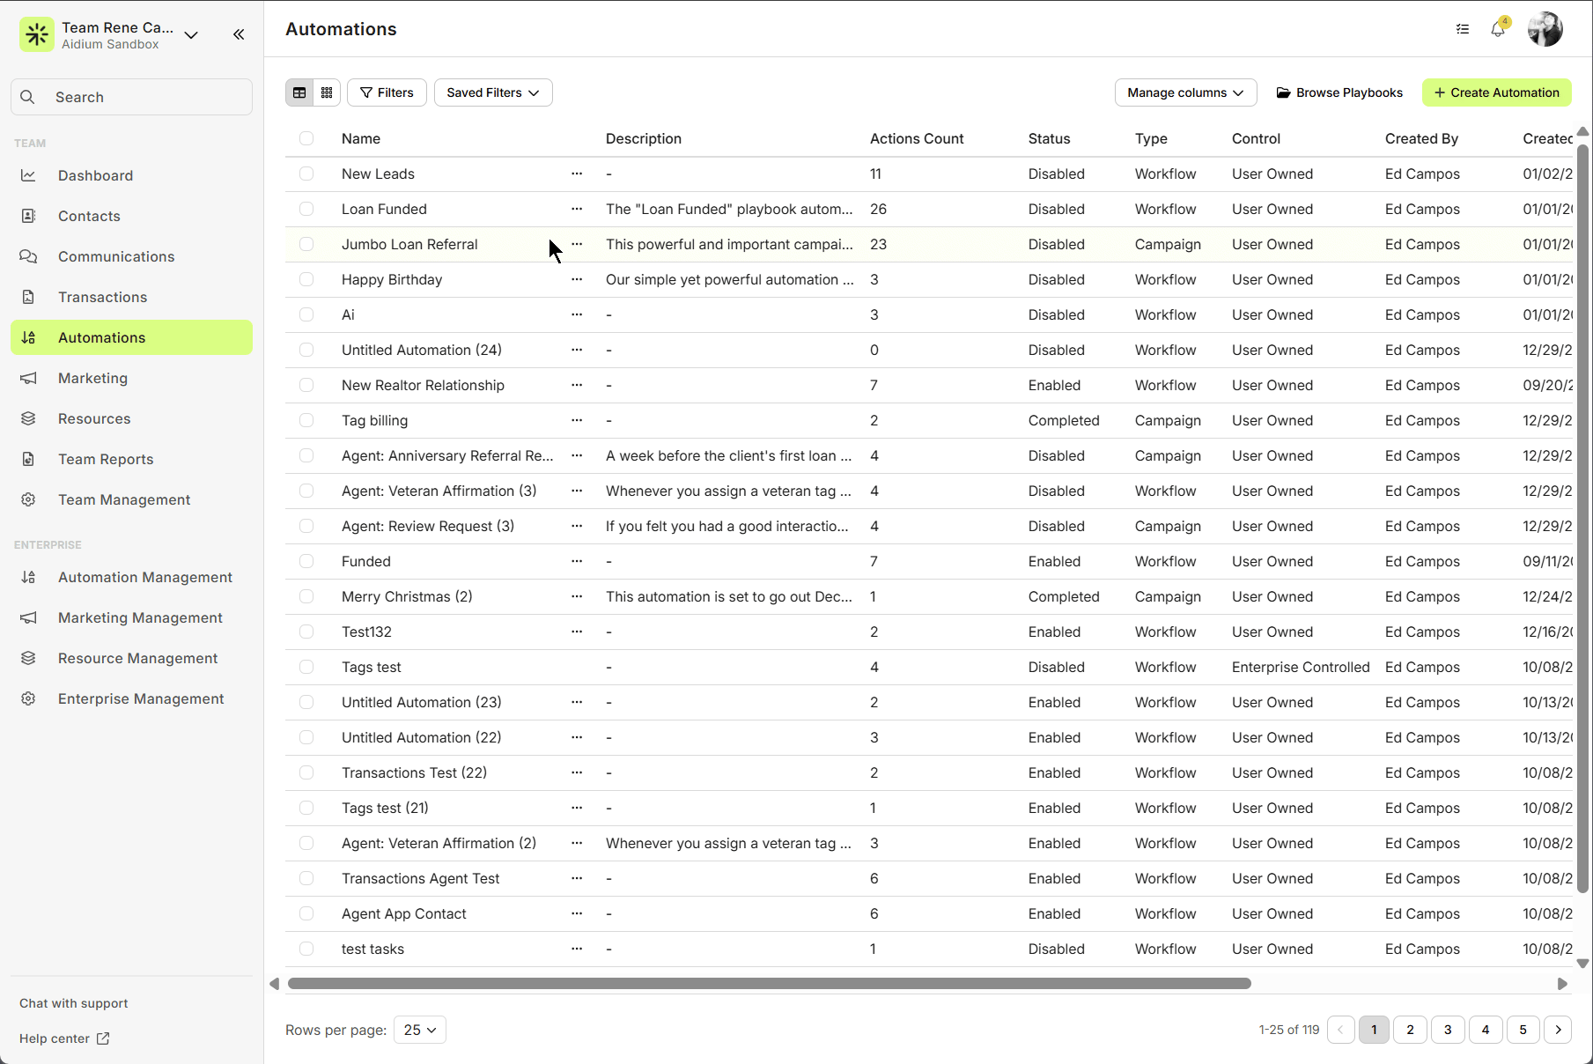This screenshot has height=1064, width=1593.
Task: Tick the Tag billing row checkbox
Action: coord(306,420)
